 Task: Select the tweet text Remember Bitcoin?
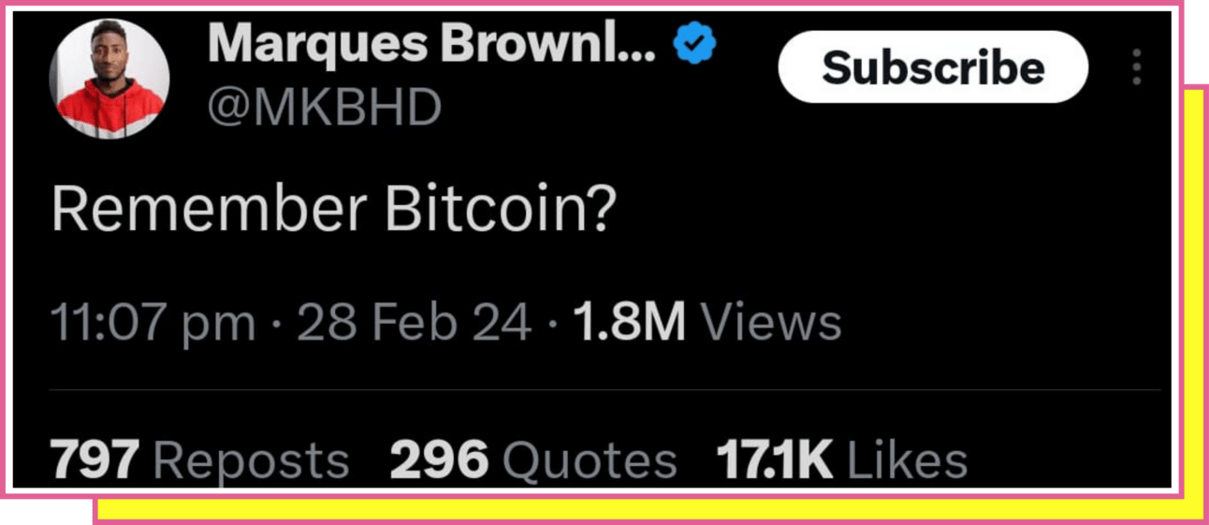coord(334,212)
